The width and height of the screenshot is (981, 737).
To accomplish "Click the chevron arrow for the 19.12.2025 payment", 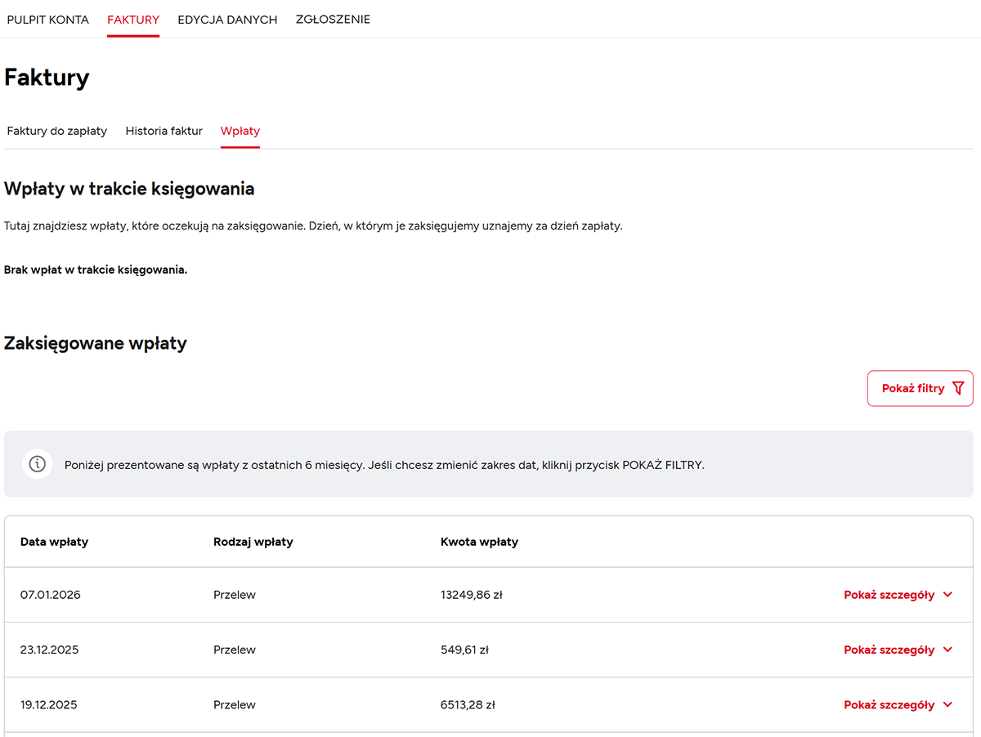I will [x=947, y=704].
